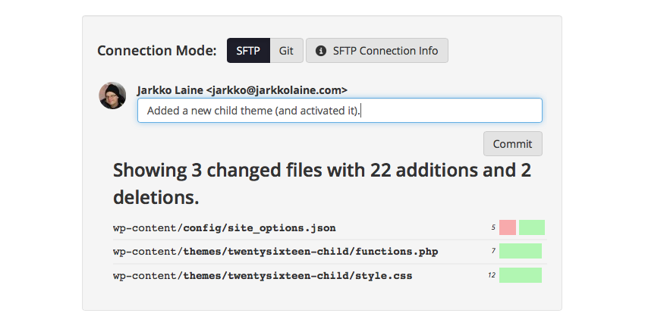The width and height of the screenshot is (645, 326).
Task: Focus the commit message input field
Action: (x=340, y=110)
